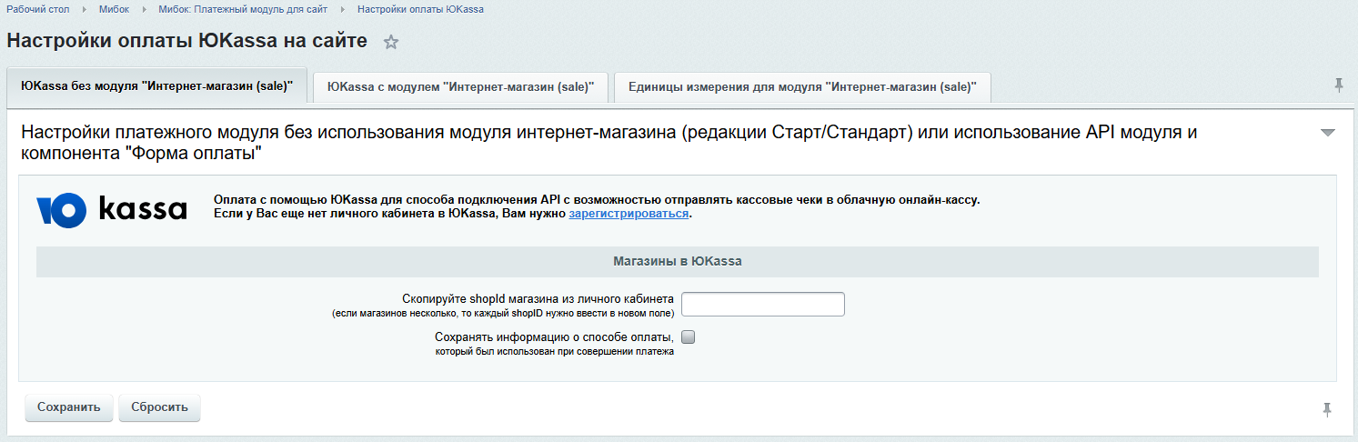Follow the зарегистрироваться link
Screen dimensions: 1358x442
[629, 214]
